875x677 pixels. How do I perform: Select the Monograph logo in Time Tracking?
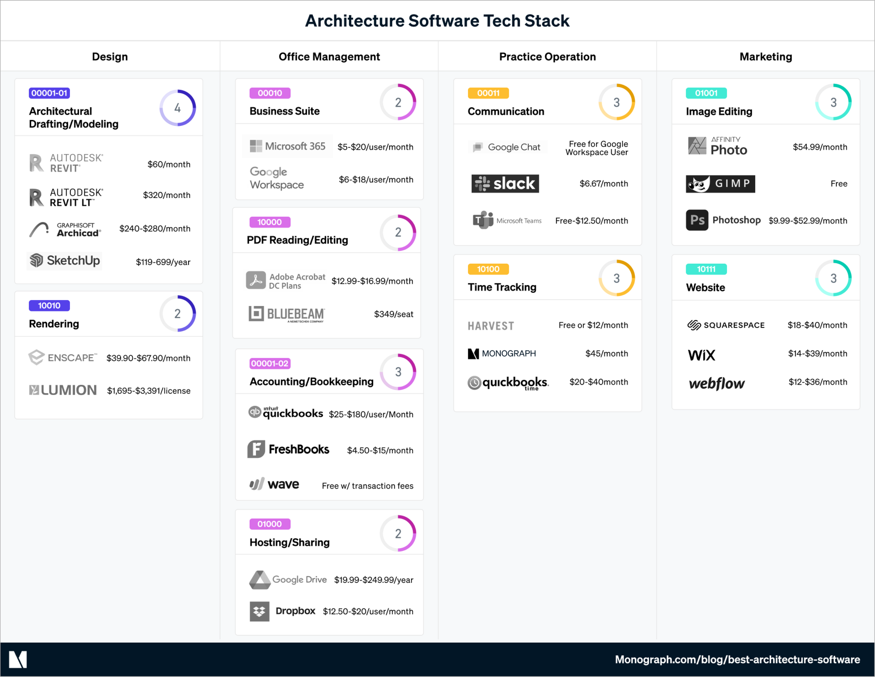[502, 353]
